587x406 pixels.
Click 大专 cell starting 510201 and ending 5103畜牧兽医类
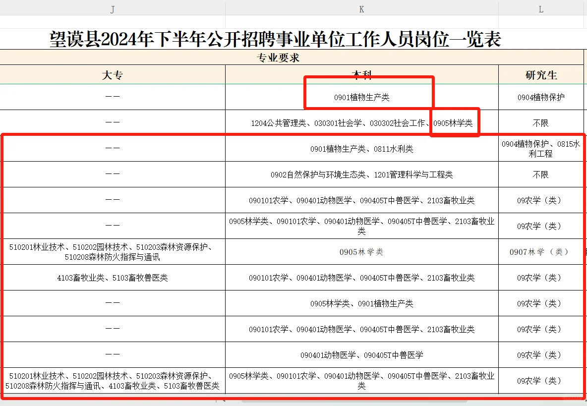(x=113, y=381)
